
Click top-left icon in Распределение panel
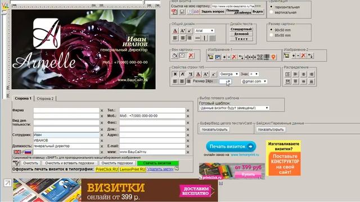pos(287,74)
